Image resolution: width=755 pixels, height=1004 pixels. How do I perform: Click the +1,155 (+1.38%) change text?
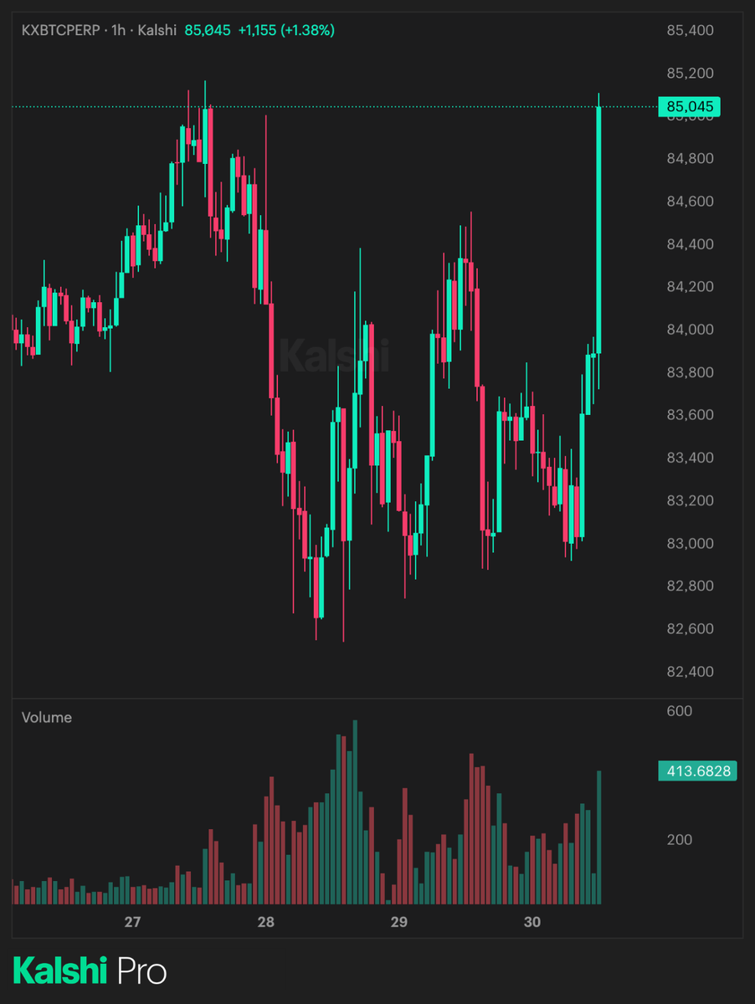(286, 30)
